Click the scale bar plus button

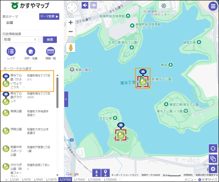[x=6, y=180]
